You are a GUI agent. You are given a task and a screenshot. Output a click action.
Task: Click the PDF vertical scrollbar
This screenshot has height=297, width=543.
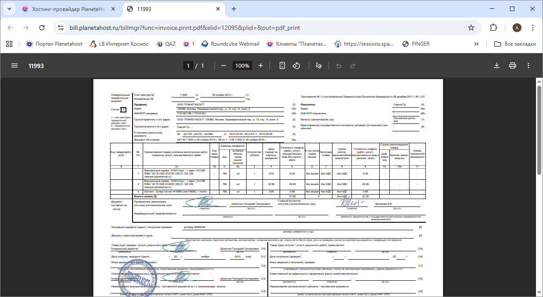pos(539,132)
